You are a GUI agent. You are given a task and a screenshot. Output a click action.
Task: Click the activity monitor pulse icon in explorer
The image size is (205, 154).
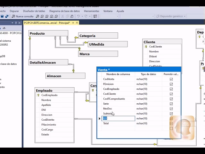pyautogui.click(x=4, y=28)
